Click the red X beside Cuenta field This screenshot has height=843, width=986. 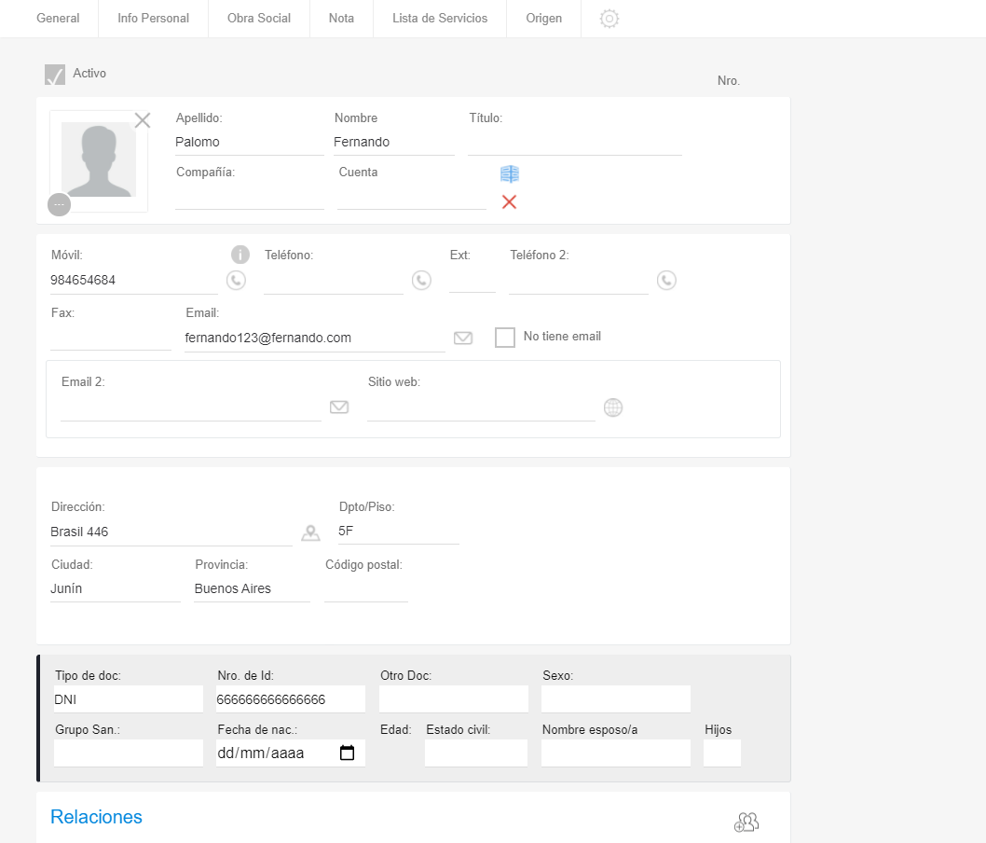tap(509, 202)
